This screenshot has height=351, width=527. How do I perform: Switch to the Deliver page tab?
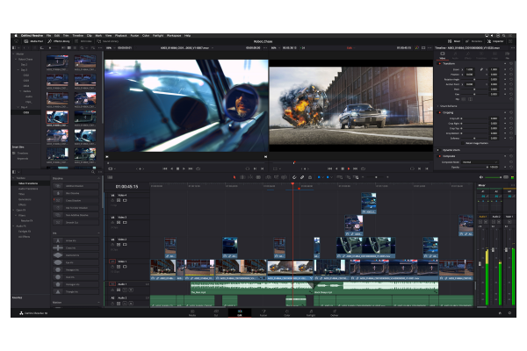click(x=335, y=312)
